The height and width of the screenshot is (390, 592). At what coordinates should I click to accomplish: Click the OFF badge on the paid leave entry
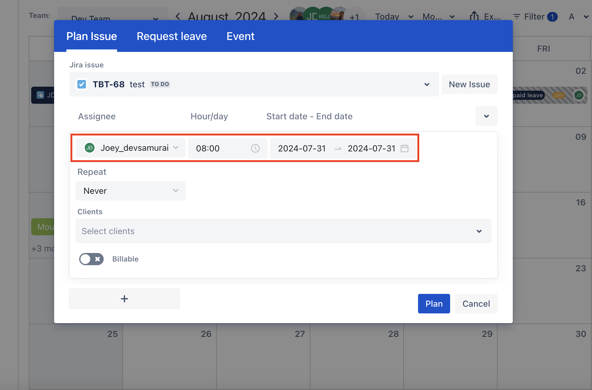[x=559, y=96]
